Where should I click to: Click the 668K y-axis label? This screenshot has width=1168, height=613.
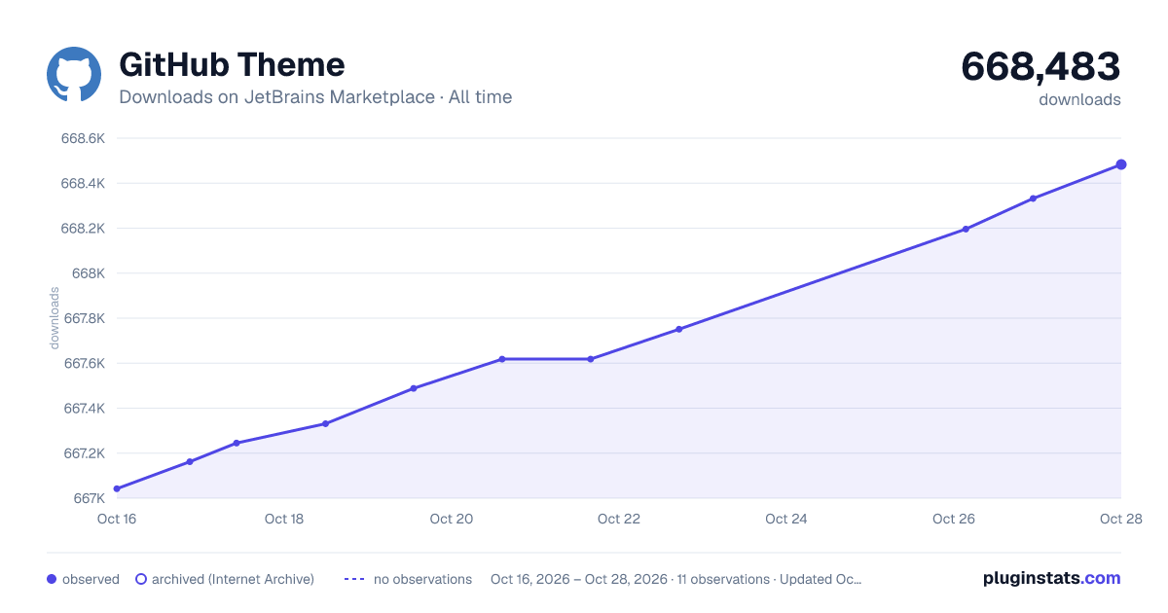(x=89, y=273)
